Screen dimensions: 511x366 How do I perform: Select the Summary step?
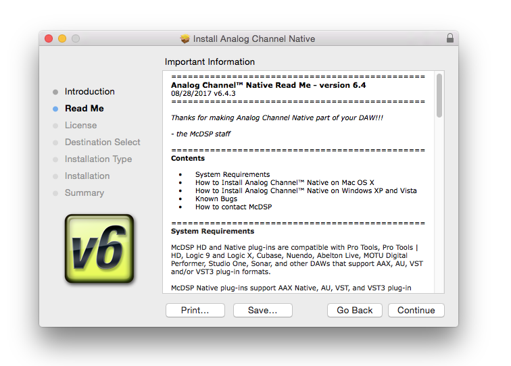pyautogui.click(x=84, y=192)
